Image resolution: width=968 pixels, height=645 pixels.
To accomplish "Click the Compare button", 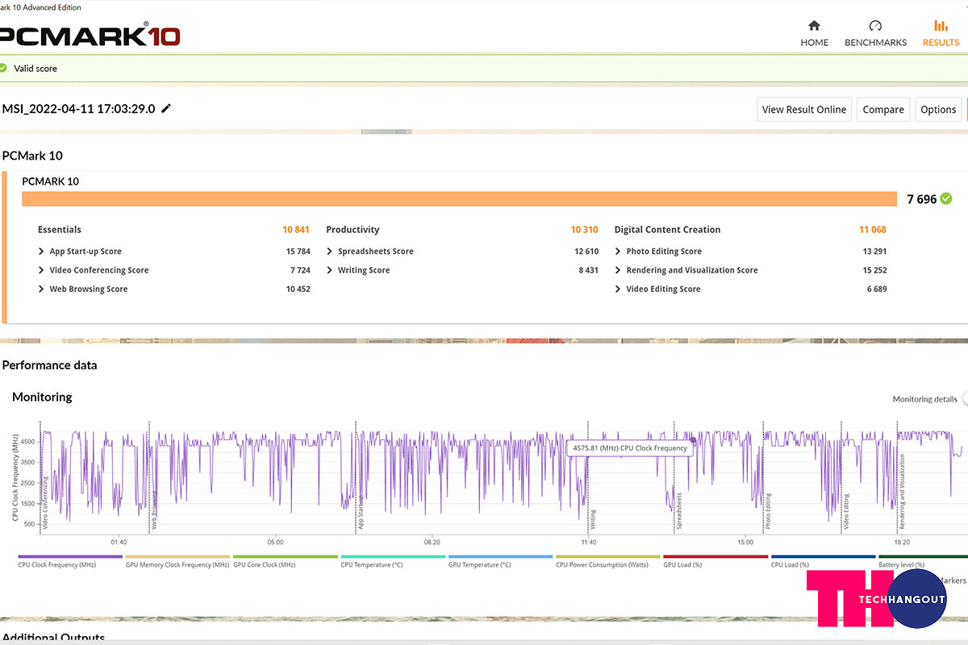I will (883, 110).
